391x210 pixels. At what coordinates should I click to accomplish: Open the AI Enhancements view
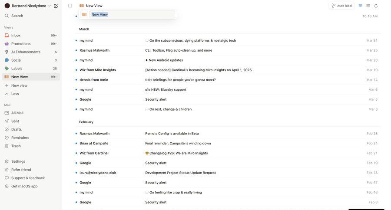(x=31, y=52)
